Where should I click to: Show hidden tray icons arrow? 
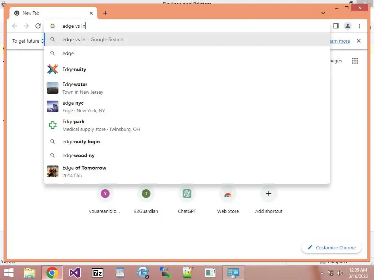(x=322, y=273)
